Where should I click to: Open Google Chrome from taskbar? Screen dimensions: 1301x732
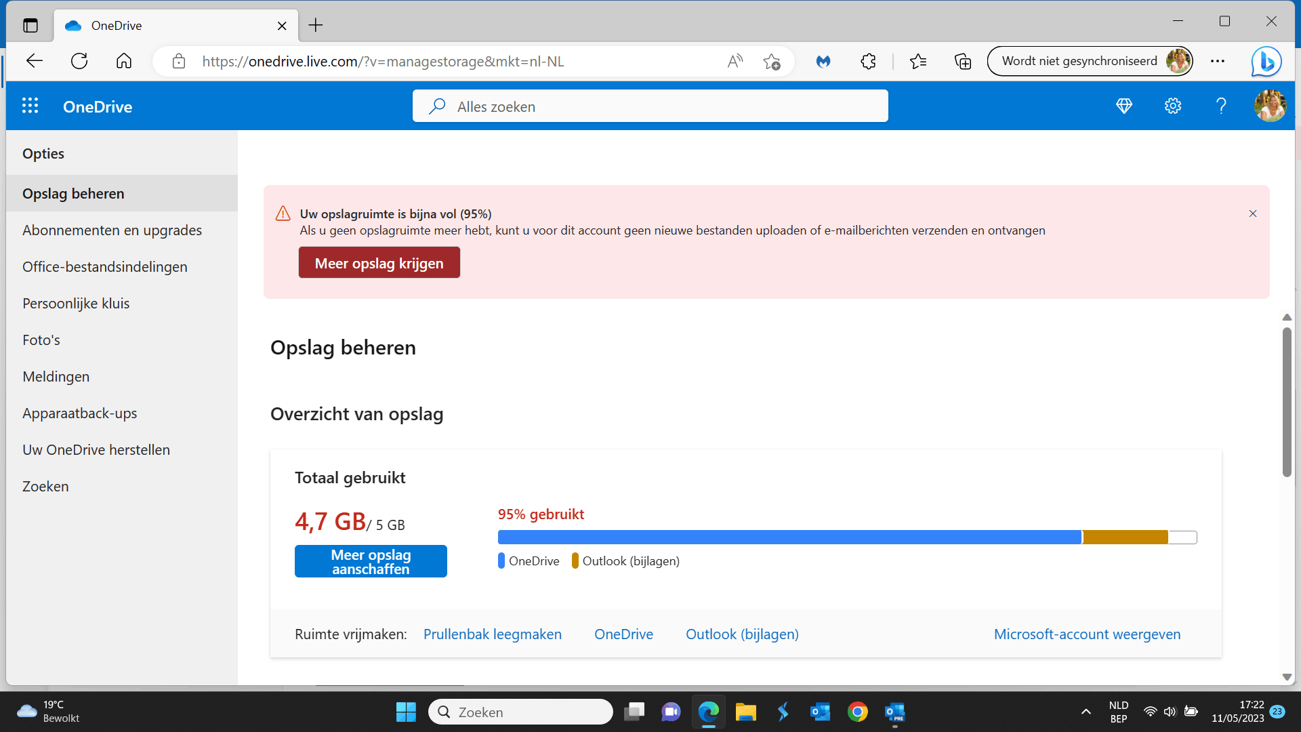coord(857,712)
